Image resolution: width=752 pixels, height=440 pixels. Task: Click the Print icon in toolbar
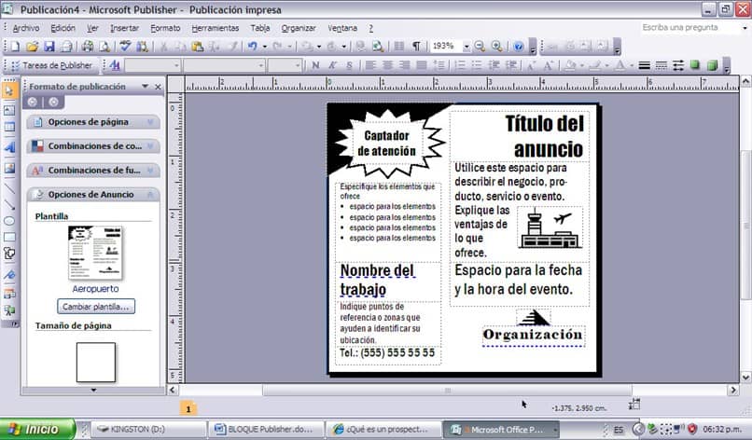pyautogui.click(x=88, y=47)
